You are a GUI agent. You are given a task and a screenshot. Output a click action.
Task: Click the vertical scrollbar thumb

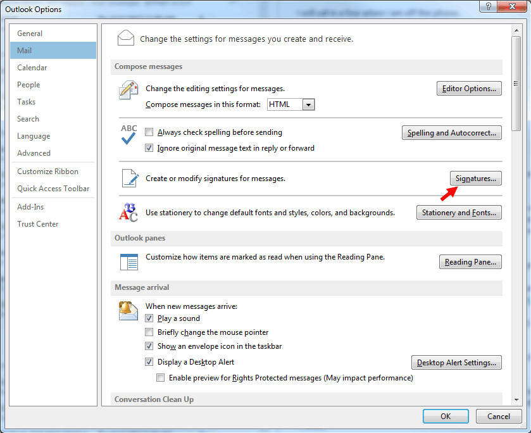click(516, 84)
